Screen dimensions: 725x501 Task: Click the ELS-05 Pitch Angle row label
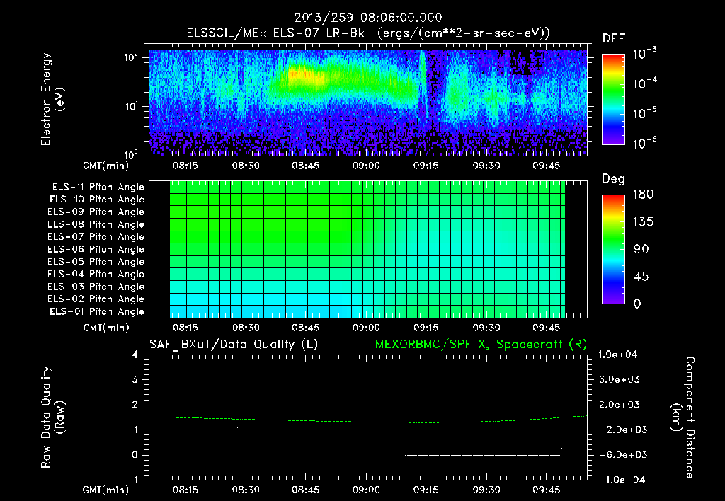tap(96, 262)
